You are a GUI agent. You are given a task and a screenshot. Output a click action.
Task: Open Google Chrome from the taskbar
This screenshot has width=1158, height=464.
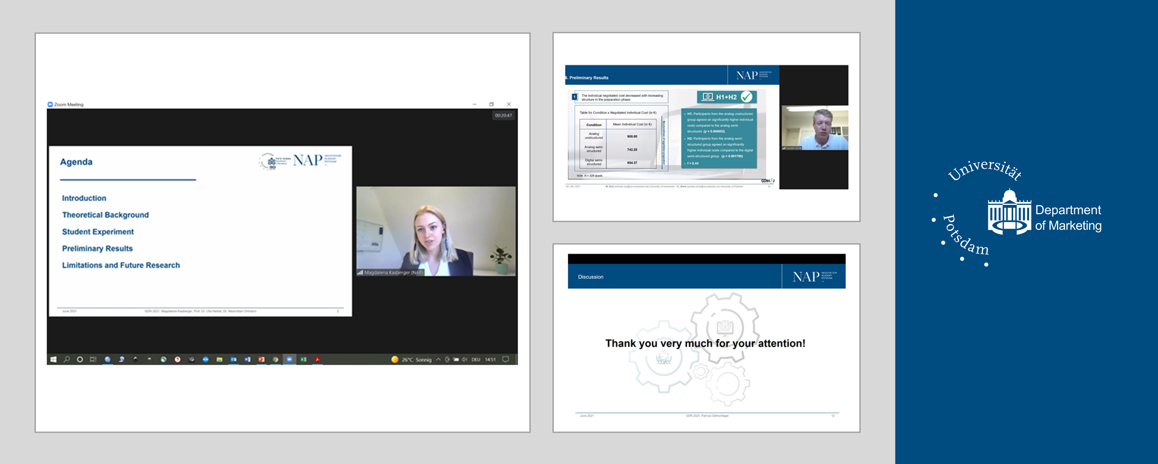[275, 359]
